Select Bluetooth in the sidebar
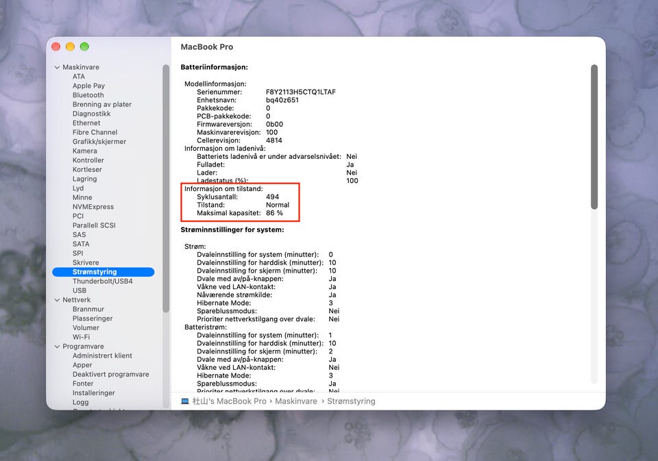Image resolution: width=658 pixels, height=461 pixels. pyautogui.click(x=88, y=95)
